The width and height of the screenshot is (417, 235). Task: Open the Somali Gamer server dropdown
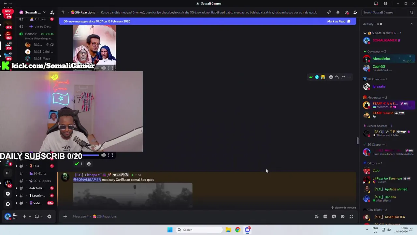coord(33,12)
